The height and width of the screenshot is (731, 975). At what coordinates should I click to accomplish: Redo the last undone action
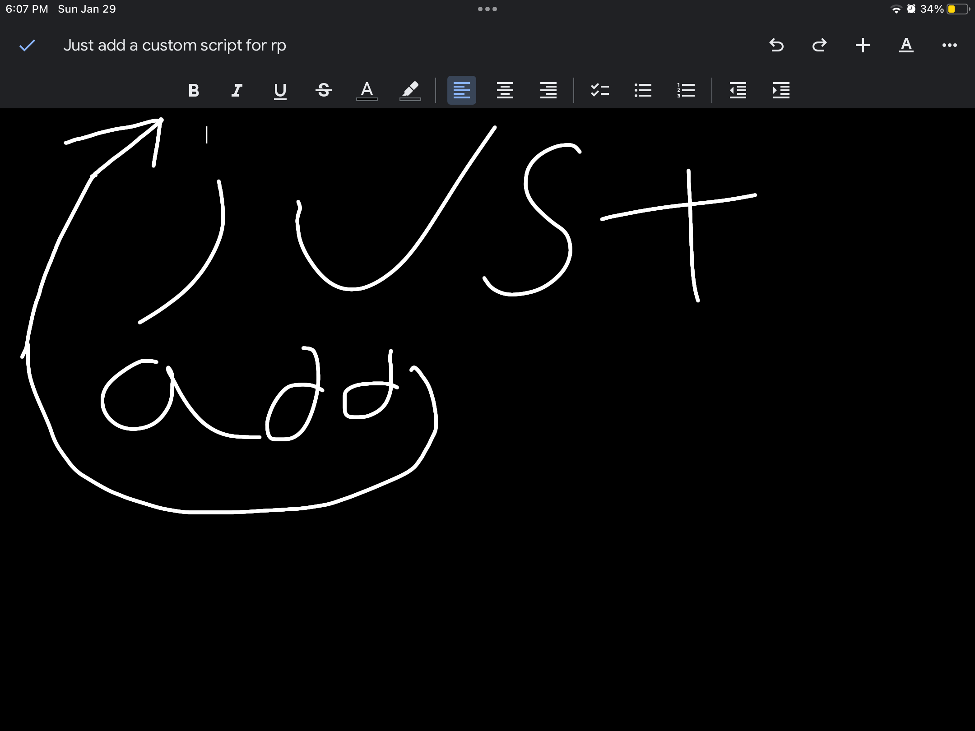[820, 45]
